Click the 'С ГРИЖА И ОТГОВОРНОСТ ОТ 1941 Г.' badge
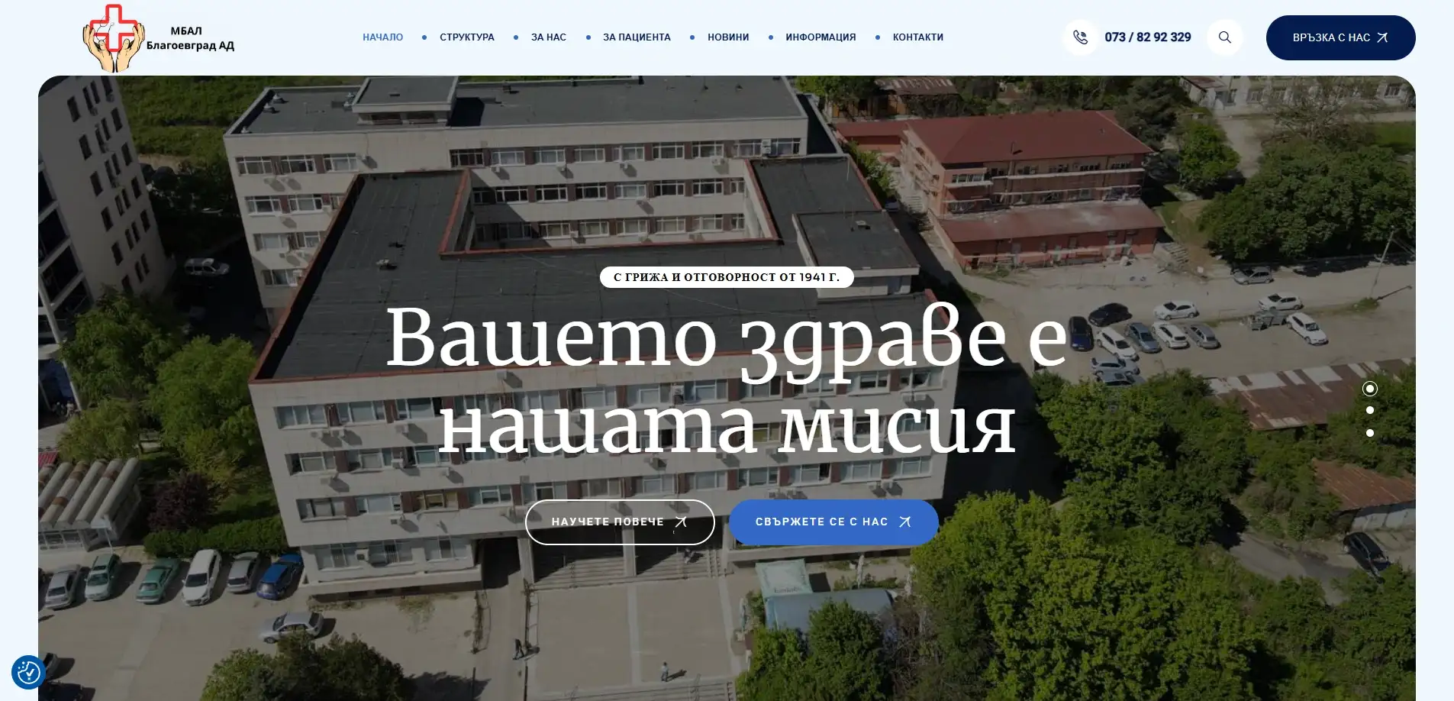1454x701 pixels. click(727, 277)
